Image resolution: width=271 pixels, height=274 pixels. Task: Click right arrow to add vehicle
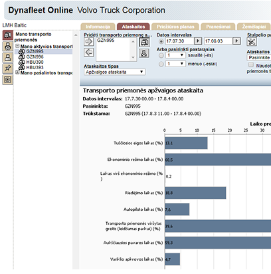pos(89,42)
